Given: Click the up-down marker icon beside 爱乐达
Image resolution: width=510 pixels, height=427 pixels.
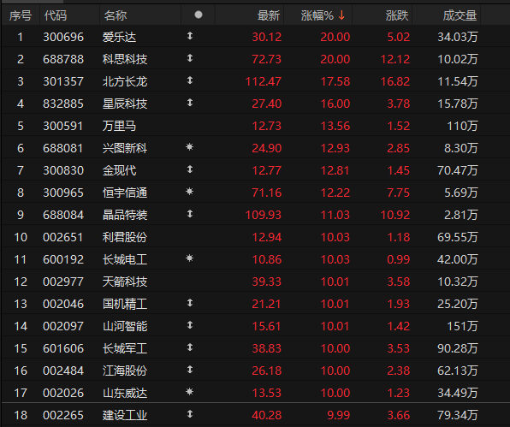Looking at the screenshot, I should (190, 36).
